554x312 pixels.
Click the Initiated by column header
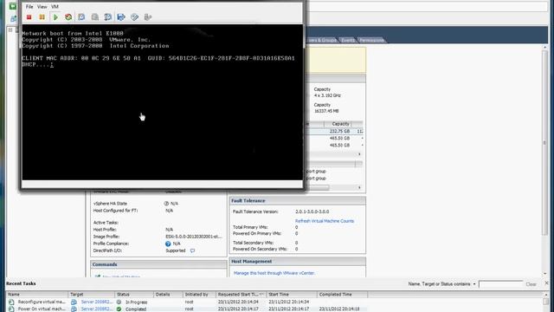point(199,295)
